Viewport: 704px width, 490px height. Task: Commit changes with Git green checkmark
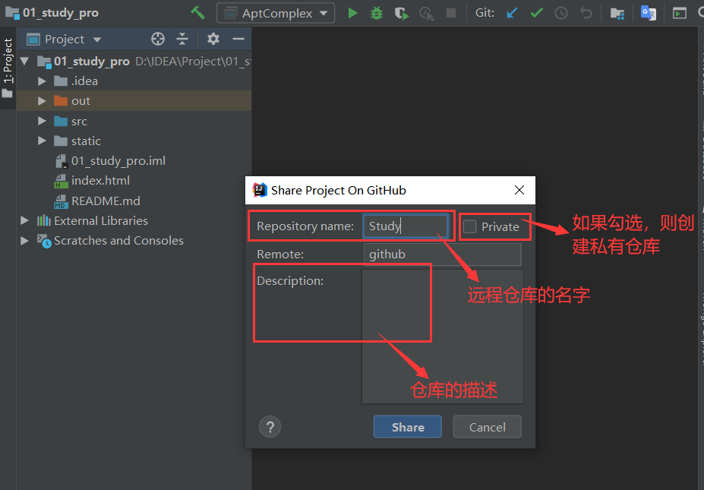point(536,13)
